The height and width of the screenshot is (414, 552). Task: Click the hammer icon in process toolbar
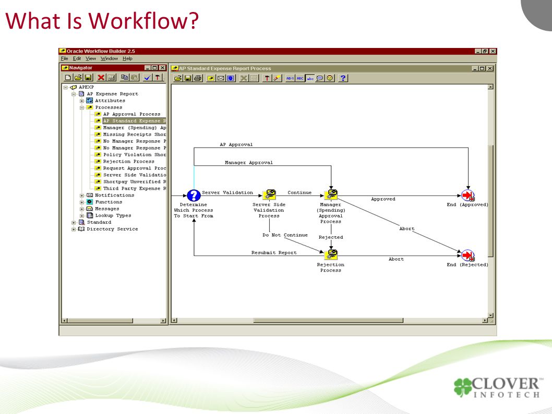pos(267,78)
